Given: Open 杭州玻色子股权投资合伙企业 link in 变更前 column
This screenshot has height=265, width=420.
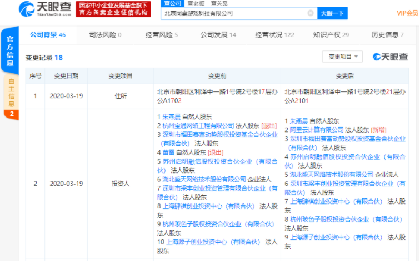Looking at the screenshot, I should click(x=218, y=224).
